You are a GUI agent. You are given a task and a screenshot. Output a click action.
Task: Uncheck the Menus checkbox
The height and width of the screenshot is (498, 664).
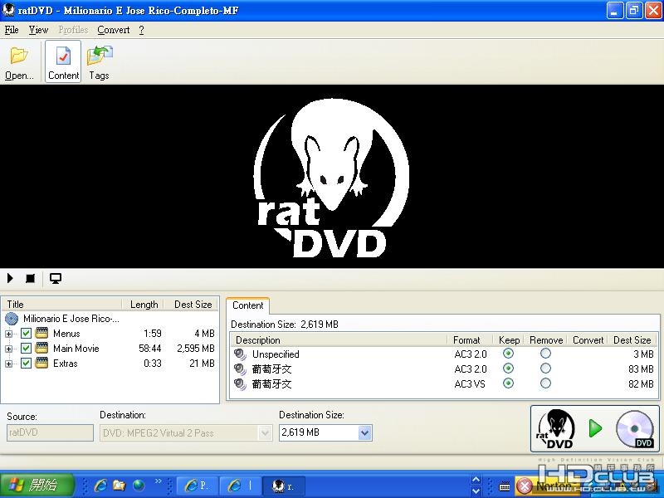26,333
